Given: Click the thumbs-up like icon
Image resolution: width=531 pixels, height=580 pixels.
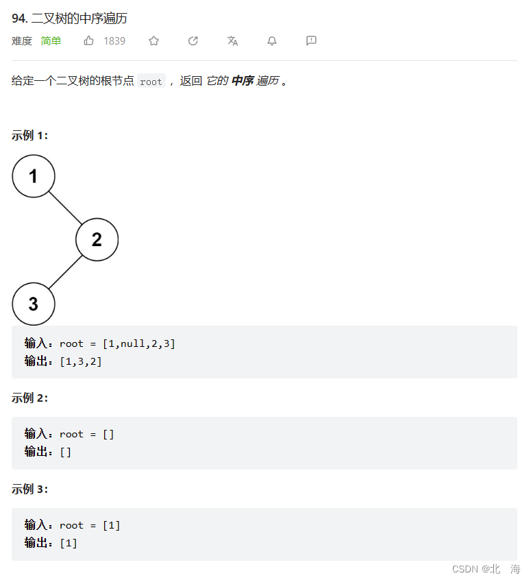Looking at the screenshot, I should click(x=89, y=40).
